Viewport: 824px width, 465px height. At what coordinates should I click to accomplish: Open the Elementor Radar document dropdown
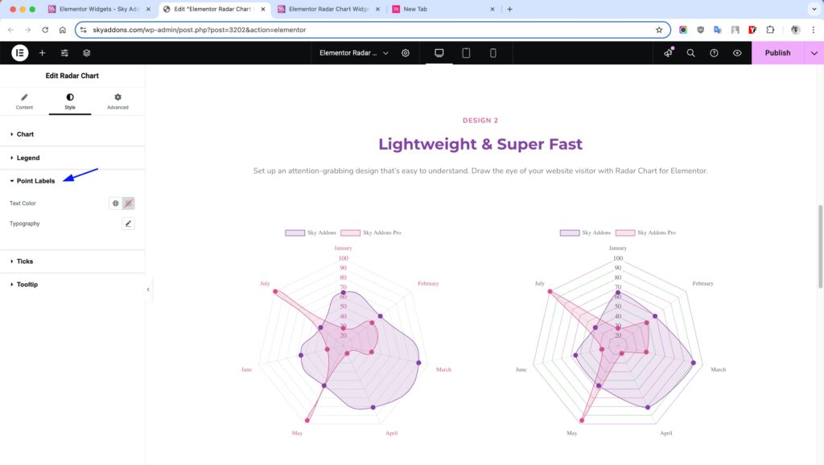(354, 53)
